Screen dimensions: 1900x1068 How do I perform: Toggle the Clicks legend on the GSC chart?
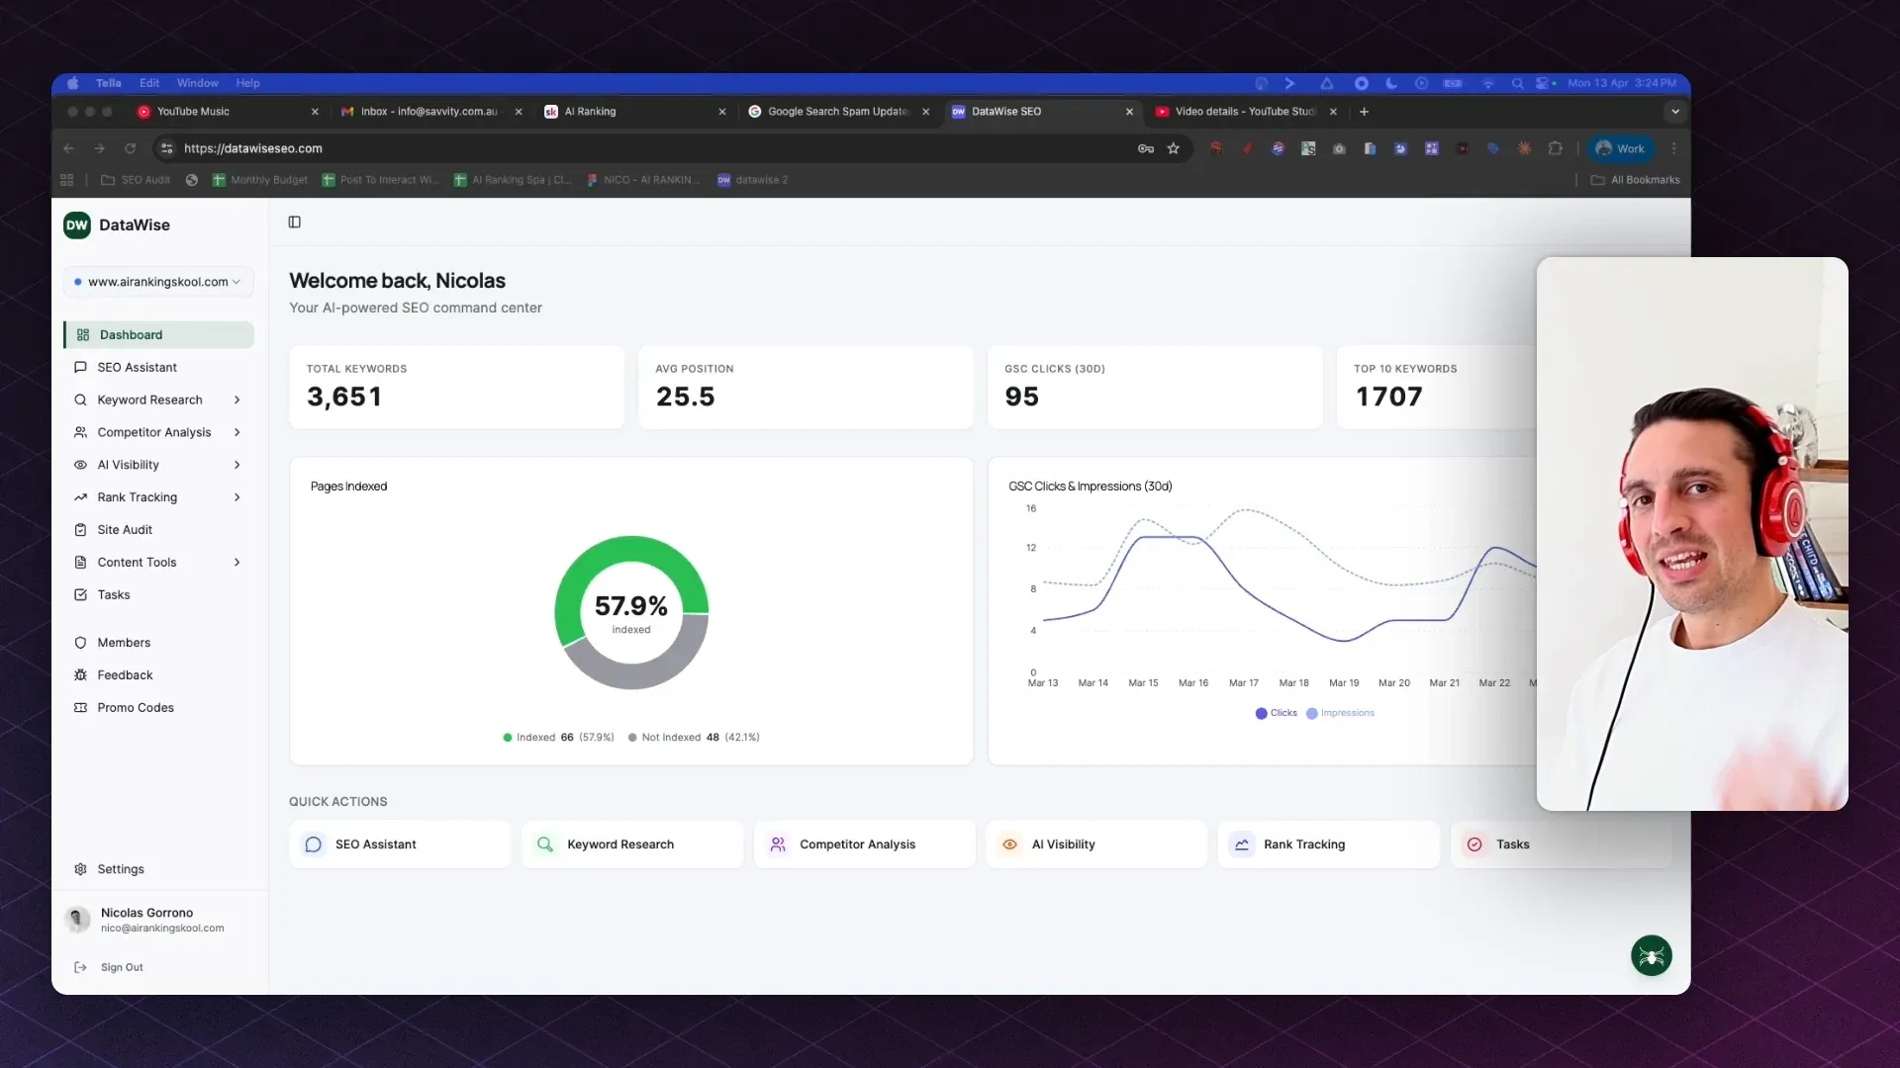pyautogui.click(x=1276, y=713)
